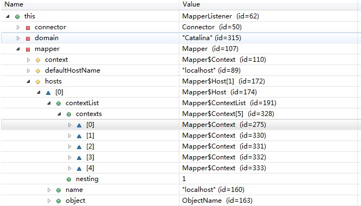361x206 pixels.
Task: Expand the contexts [4] element
Action: (x=69, y=168)
